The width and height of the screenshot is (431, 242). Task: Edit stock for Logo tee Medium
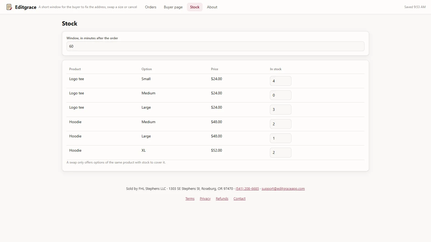click(x=281, y=95)
